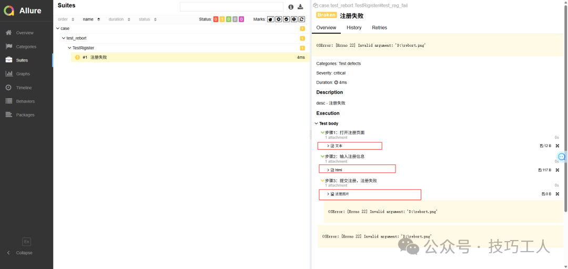Toggle the new failed mark filter
The image size is (568, 269).
pyautogui.click(x=279, y=19)
